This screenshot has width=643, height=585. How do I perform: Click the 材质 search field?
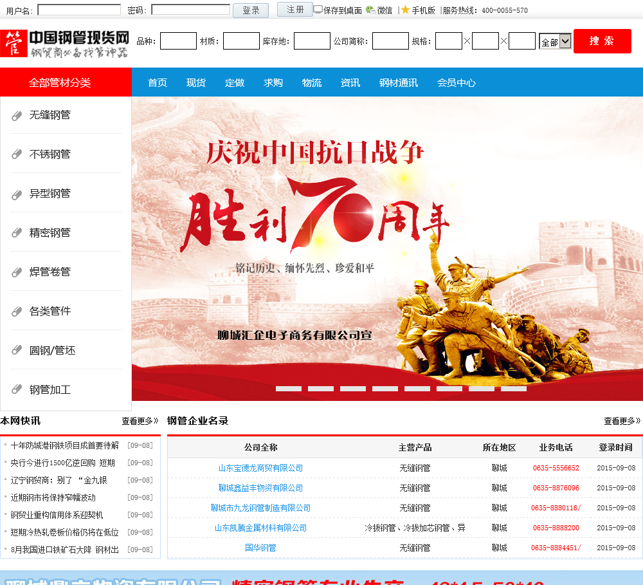click(x=241, y=41)
